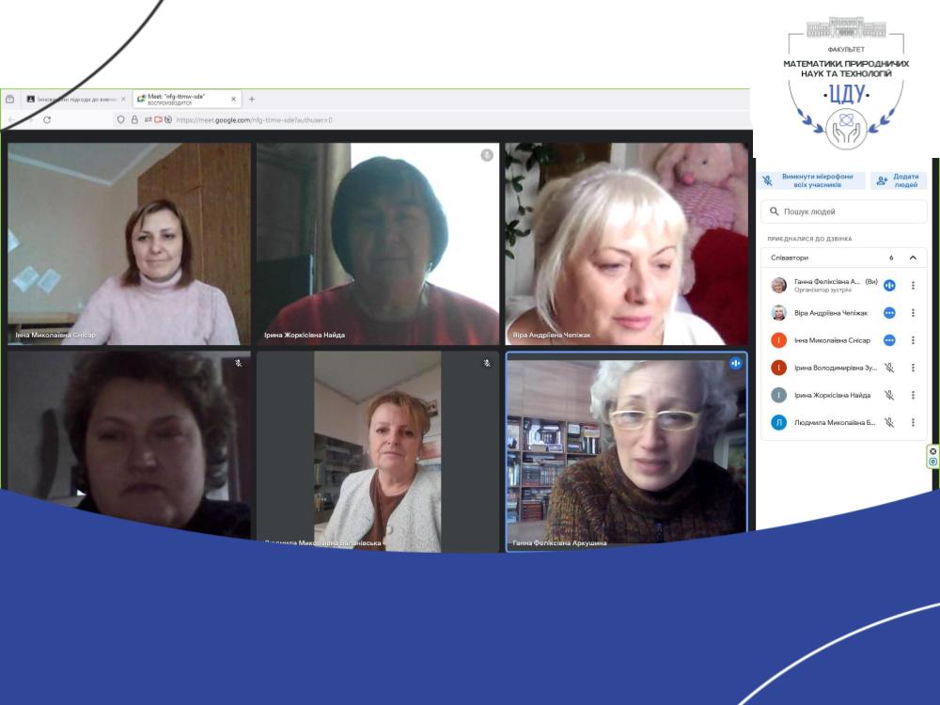
Task: Open more options for Віра Андріївна Чепіжак
Action: click(x=912, y=313)
